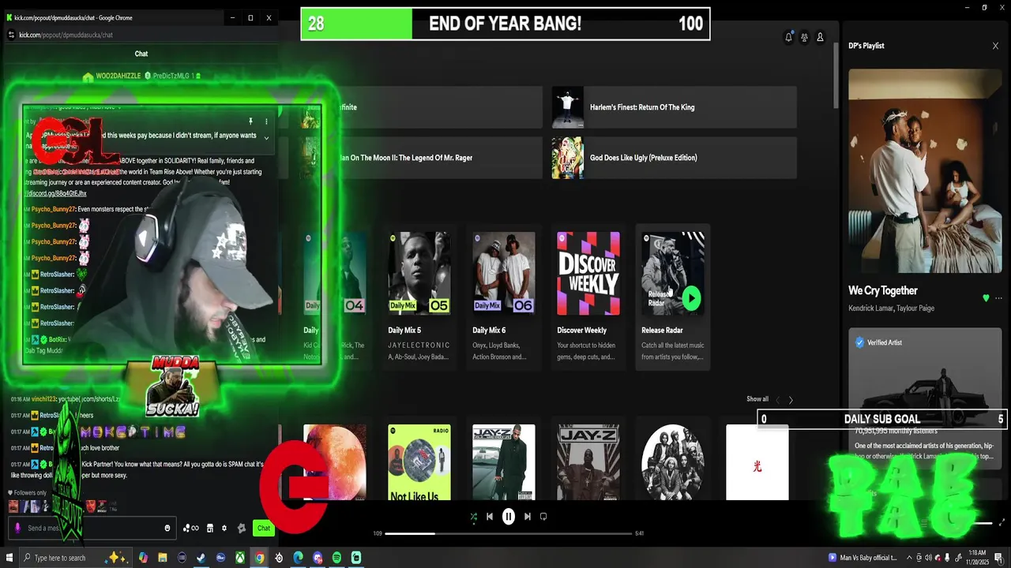Open Copilot from the taskbar
The height and width of the screenshot is (568, 1011).
(143, 558)
